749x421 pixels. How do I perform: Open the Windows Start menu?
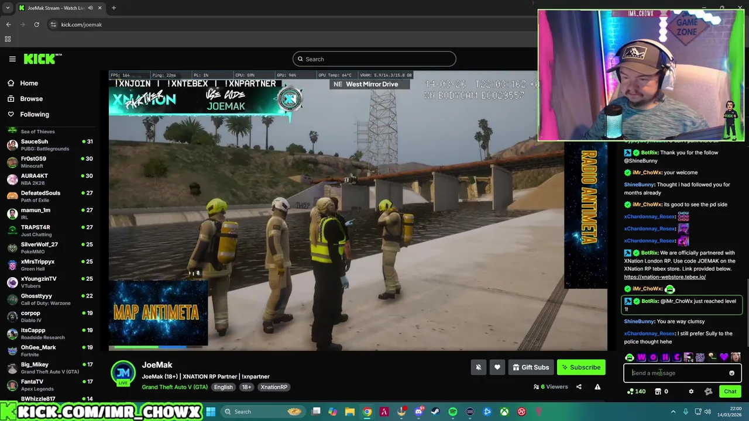211,412
